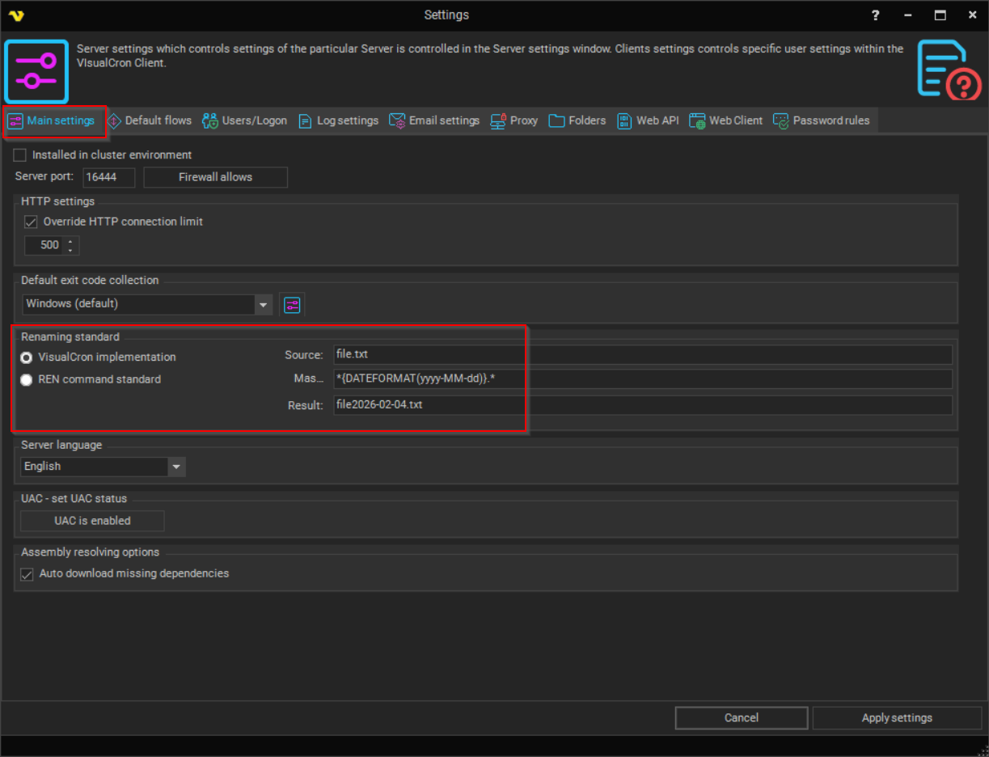Select REN command standard radio button
The image size is (989, 757).
click(x=27, y=380)
